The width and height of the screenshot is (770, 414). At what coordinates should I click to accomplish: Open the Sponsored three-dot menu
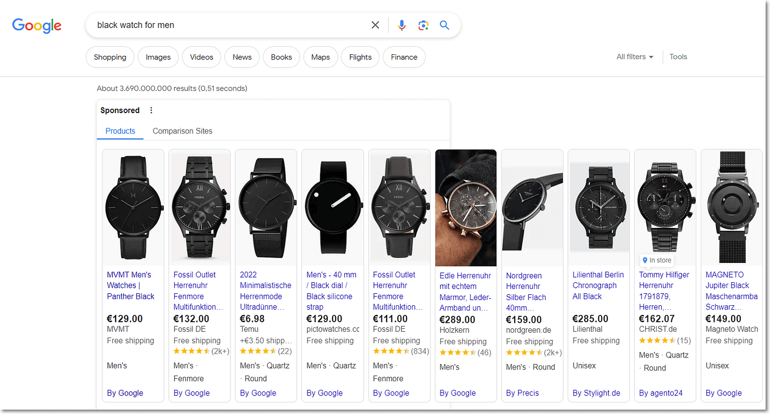[151, 110]
